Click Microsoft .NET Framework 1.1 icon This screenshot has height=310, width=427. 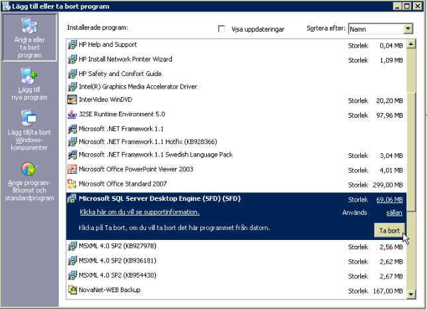click(x=72, y=129)
